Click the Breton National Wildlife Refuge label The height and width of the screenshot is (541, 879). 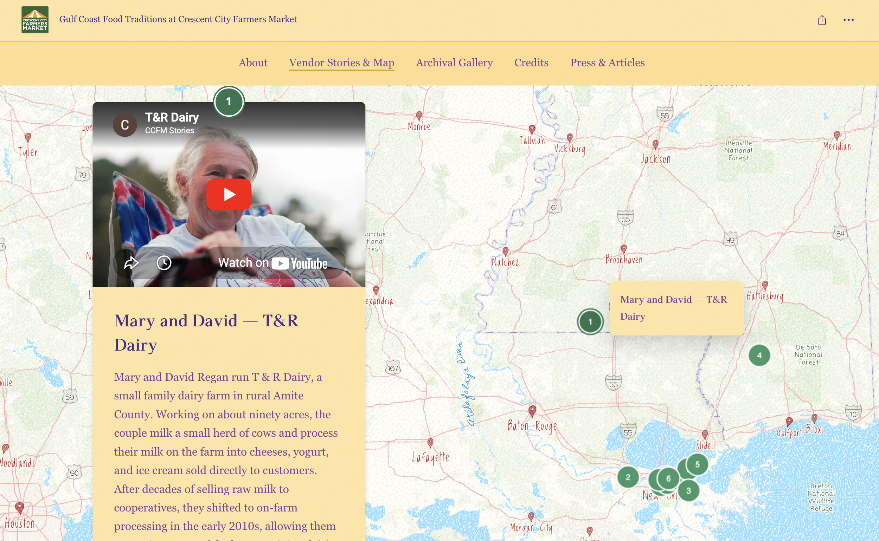(x=821, y=497)
